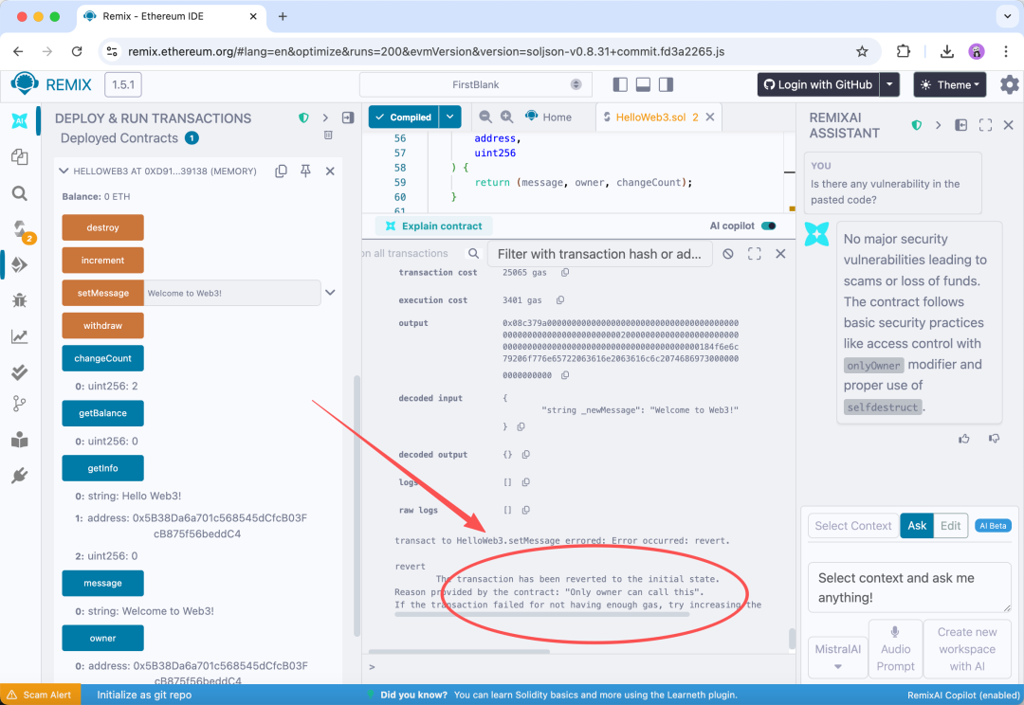Copy the deployed contract address
Viewport: 1024px width, 705px height.
tap(281, 171)
